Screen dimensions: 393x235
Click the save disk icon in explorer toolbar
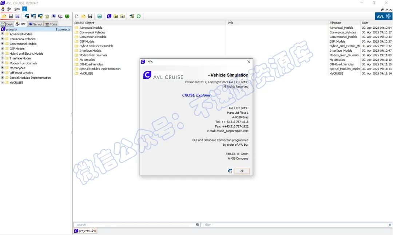(90, 16)
